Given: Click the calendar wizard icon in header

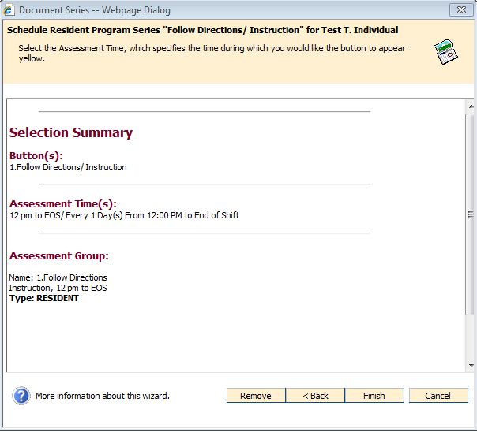Looking at the screenshot, I should tap(445, 53).
